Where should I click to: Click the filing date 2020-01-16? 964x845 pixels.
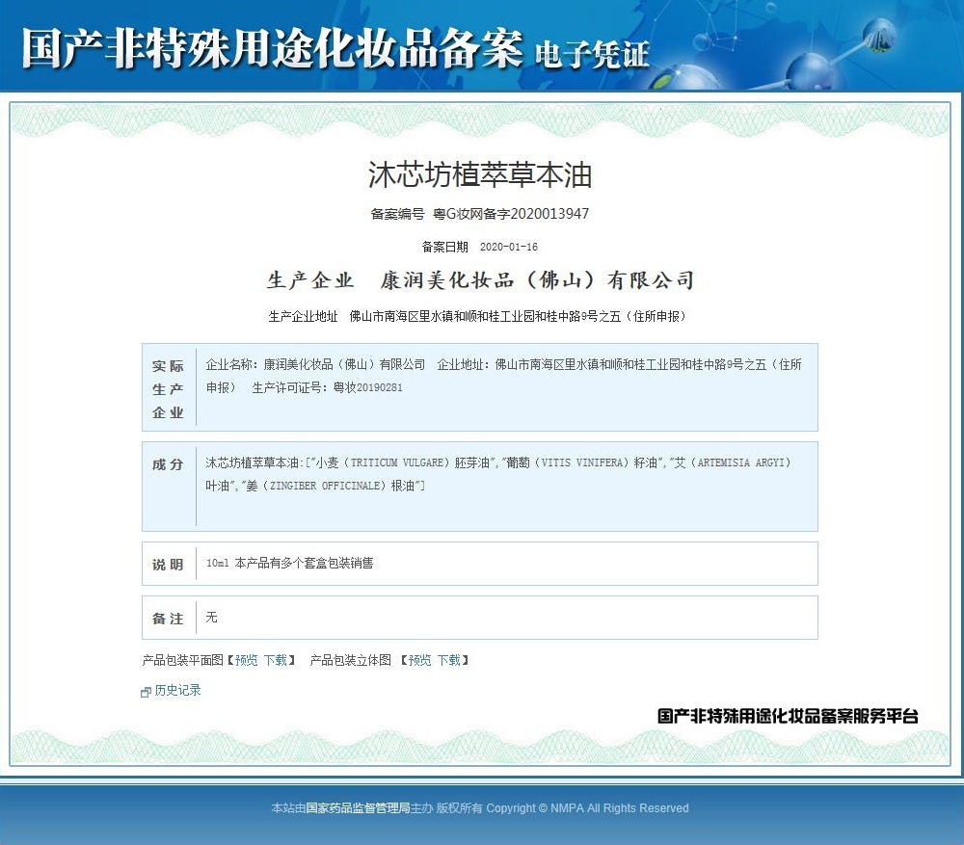[508, 247]
